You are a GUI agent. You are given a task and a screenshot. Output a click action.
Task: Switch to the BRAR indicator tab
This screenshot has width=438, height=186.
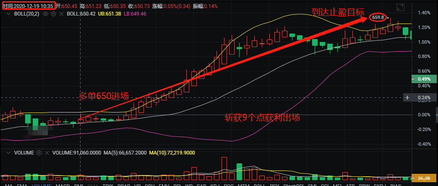(123, 185)
